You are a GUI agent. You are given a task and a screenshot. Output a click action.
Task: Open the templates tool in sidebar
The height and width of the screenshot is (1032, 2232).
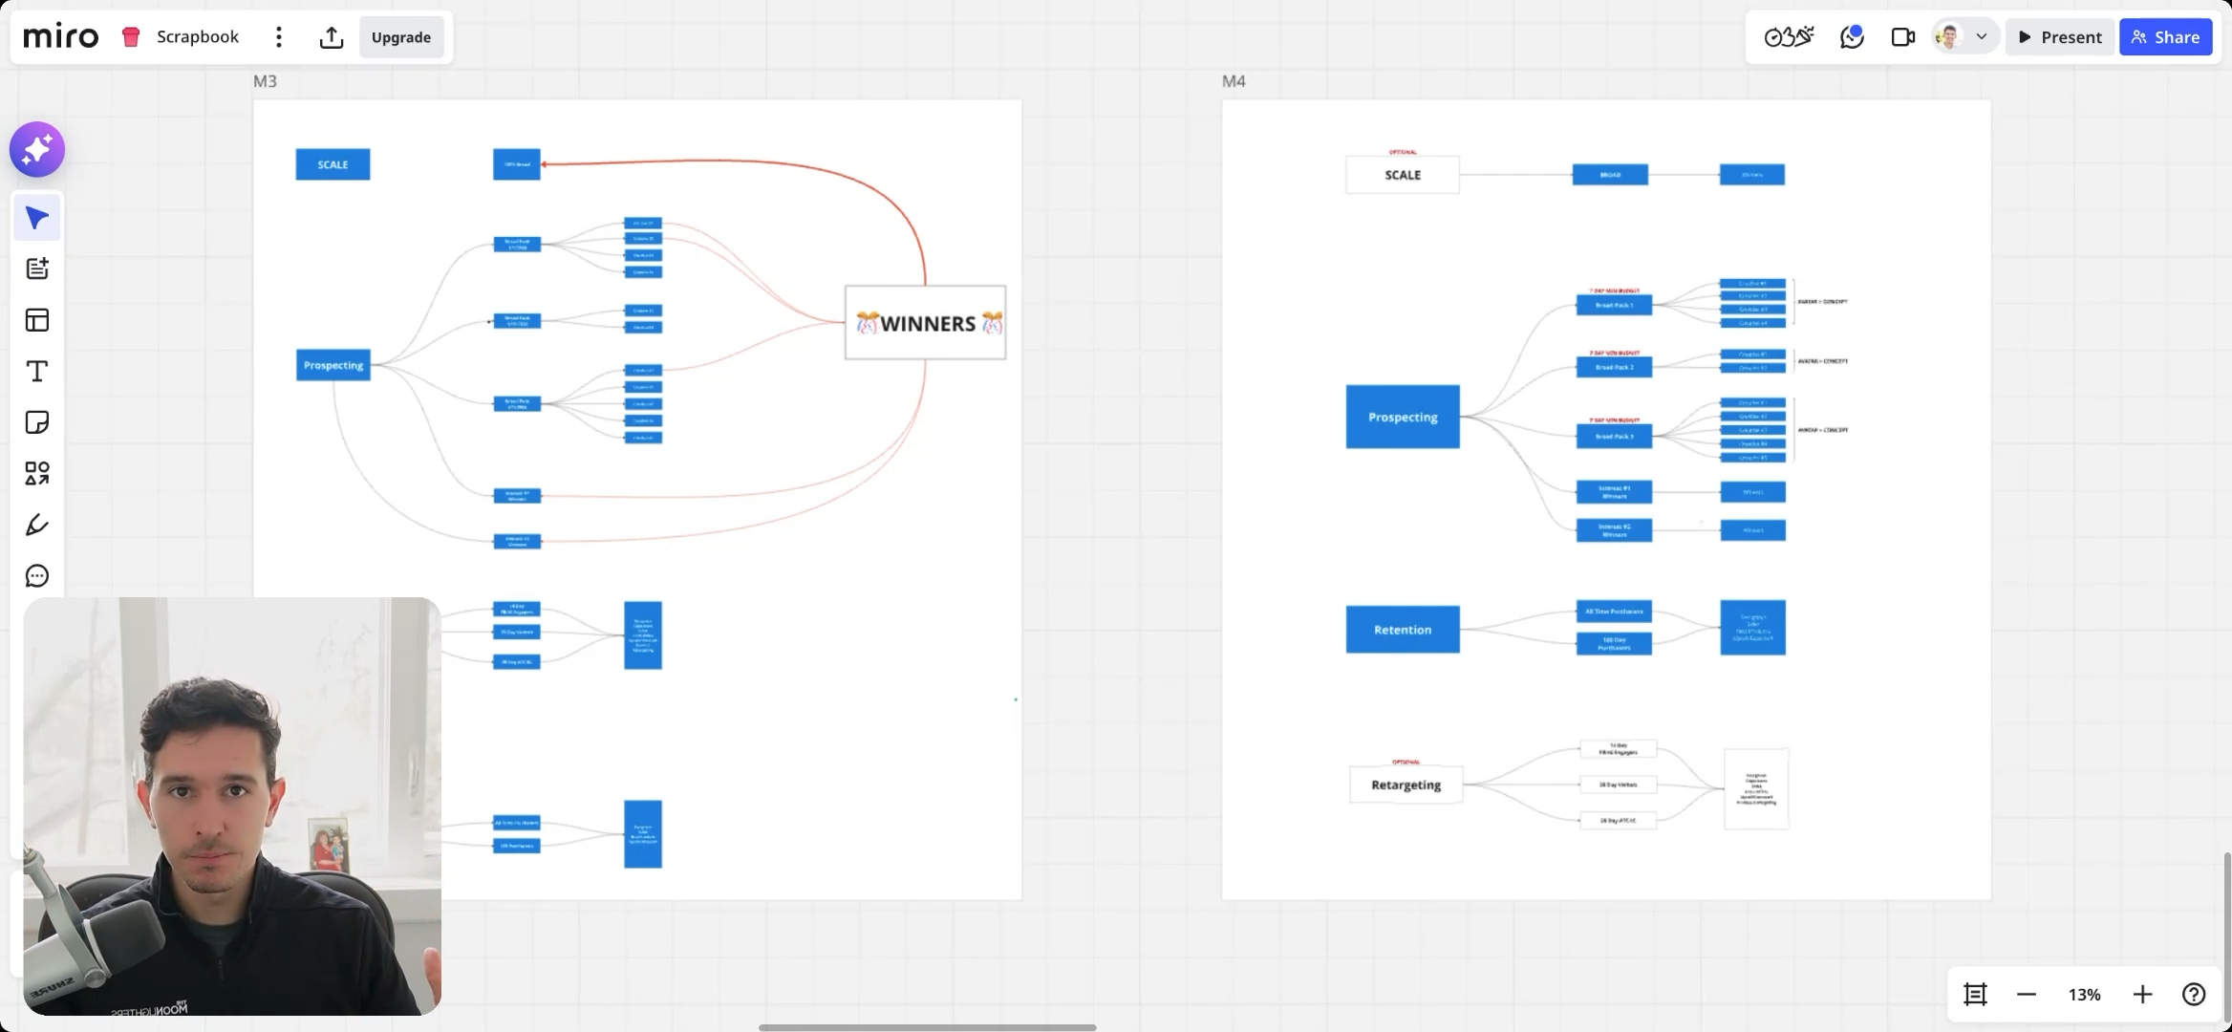point(37,320)
